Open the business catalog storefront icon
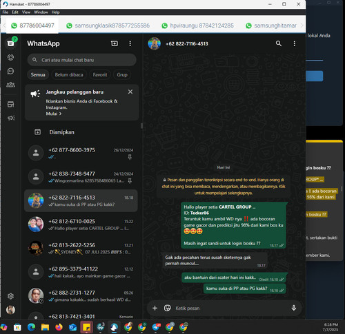345x334 pixels. pos(10,104)
